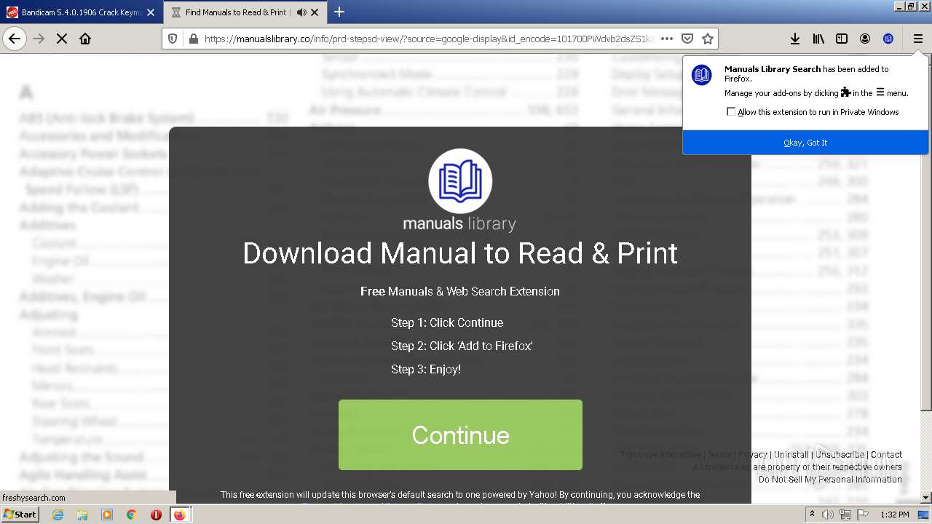Close the Bandicam Crack tab
This screenshot has width=932, height=524.
point(151,12)
